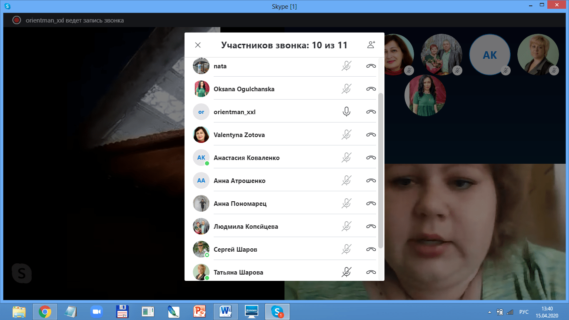This screenshot has height=320, width=569.
Task: Switch to Microsoft Word in taskbar
Action: tap(226, 311)
